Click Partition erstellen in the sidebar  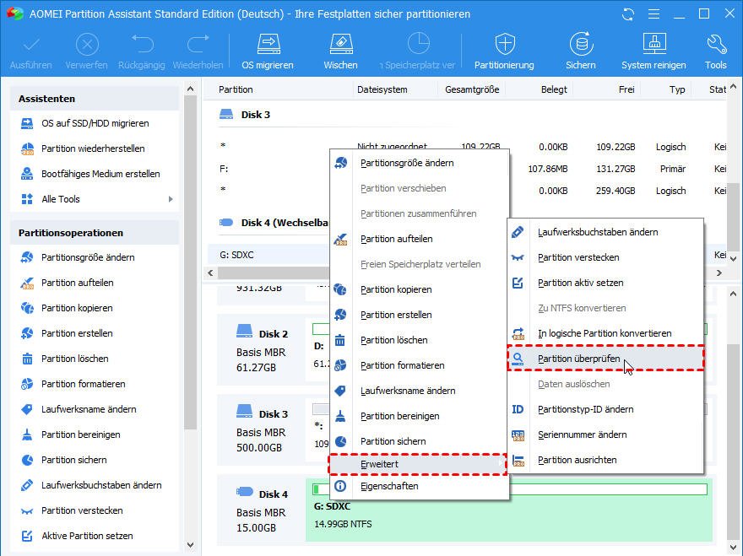[x=77, y=333]
